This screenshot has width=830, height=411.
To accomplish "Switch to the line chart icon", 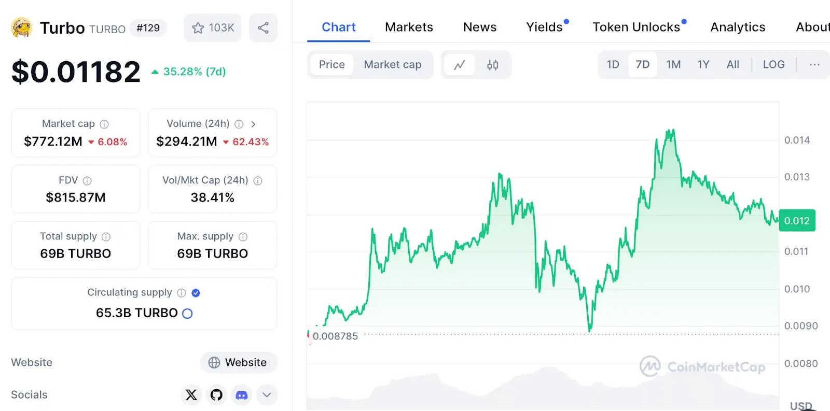I will (x=460, y=65).
